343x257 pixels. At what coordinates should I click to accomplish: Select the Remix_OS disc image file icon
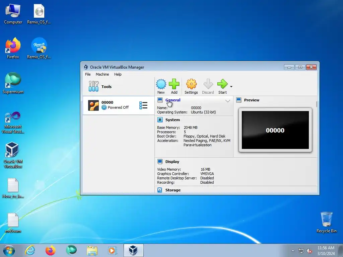pyautogui.click(x=39, y=14)
